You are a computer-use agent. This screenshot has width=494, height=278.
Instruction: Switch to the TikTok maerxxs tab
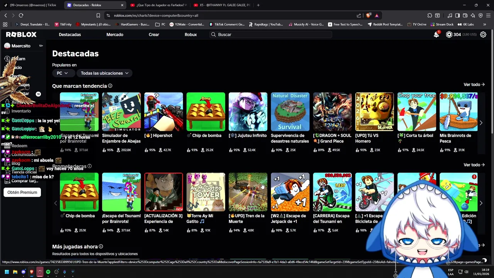[31, 5]
